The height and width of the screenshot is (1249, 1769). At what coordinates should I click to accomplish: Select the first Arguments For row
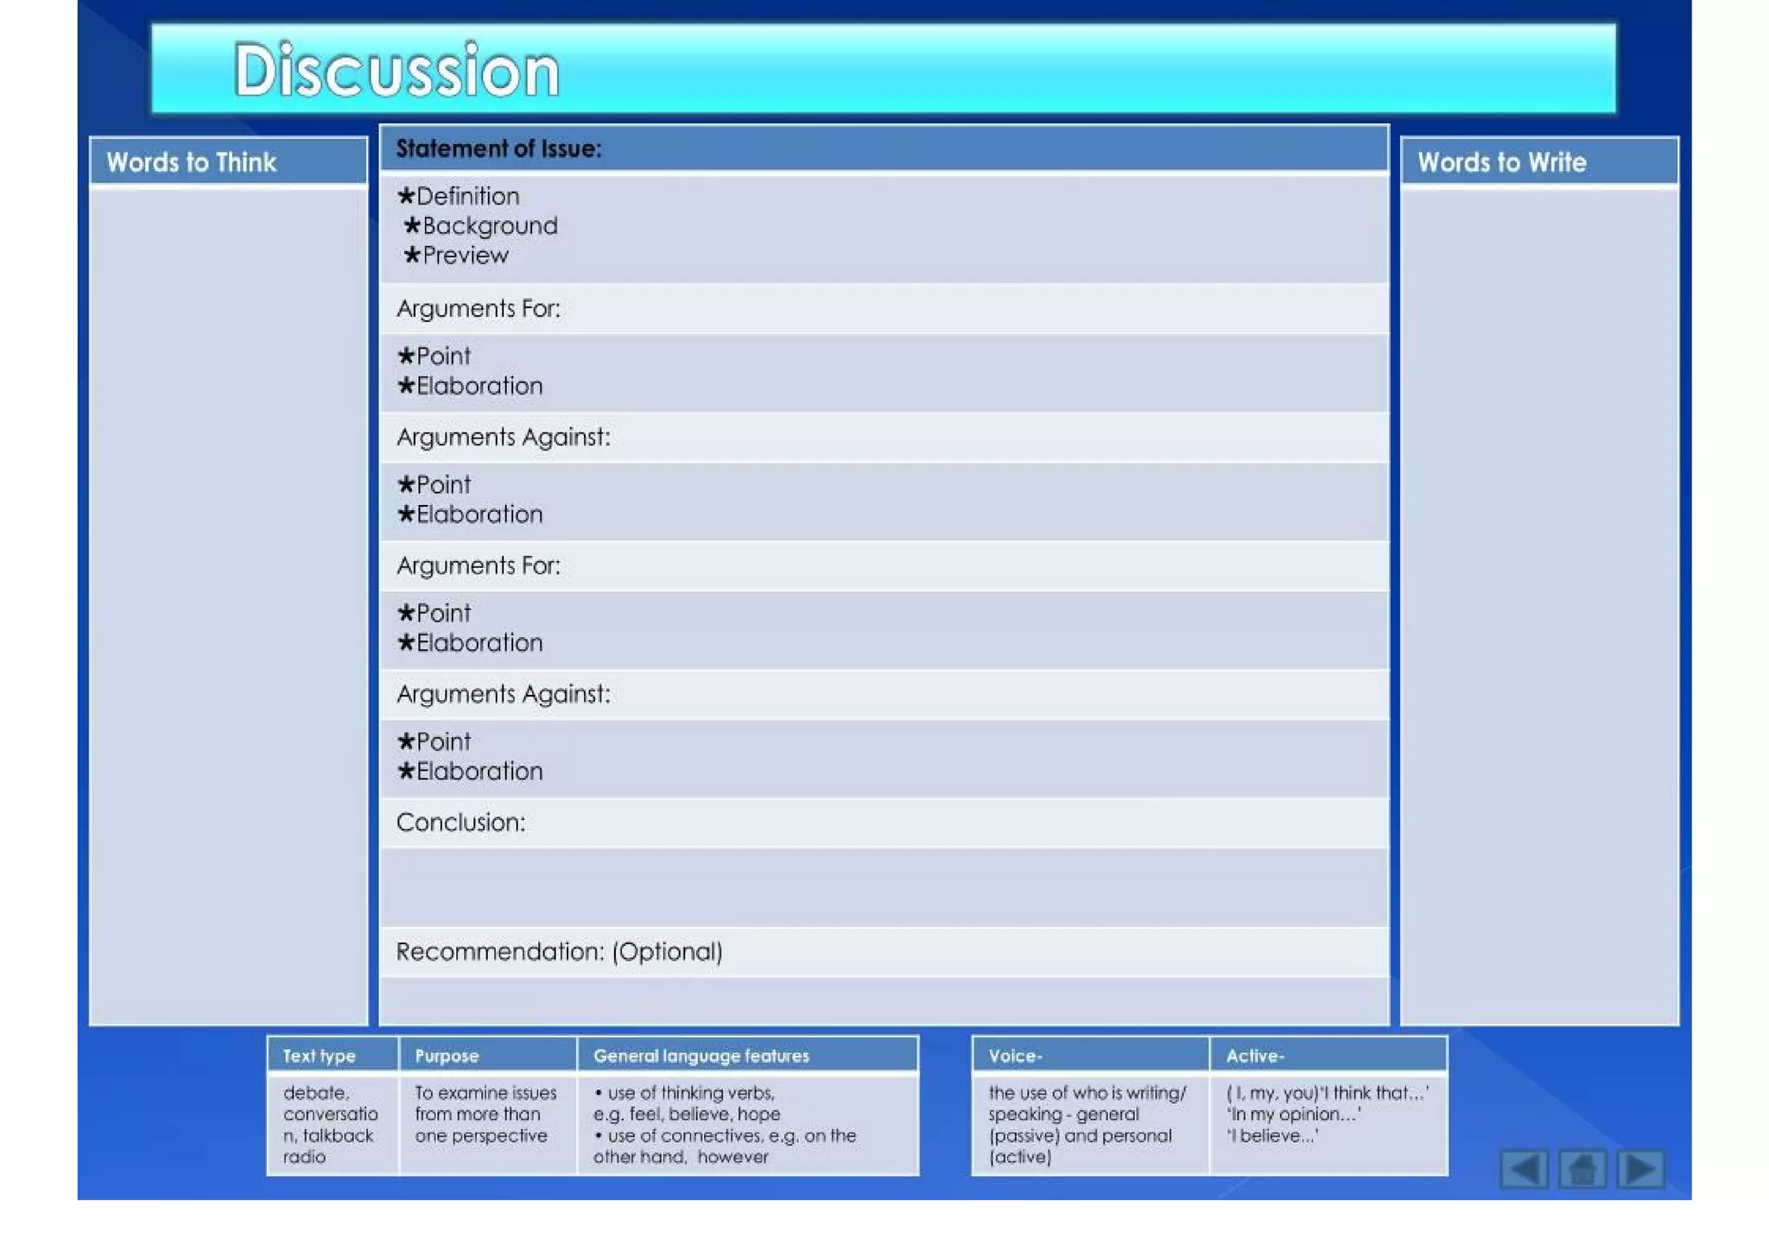(x=884, y=308)
